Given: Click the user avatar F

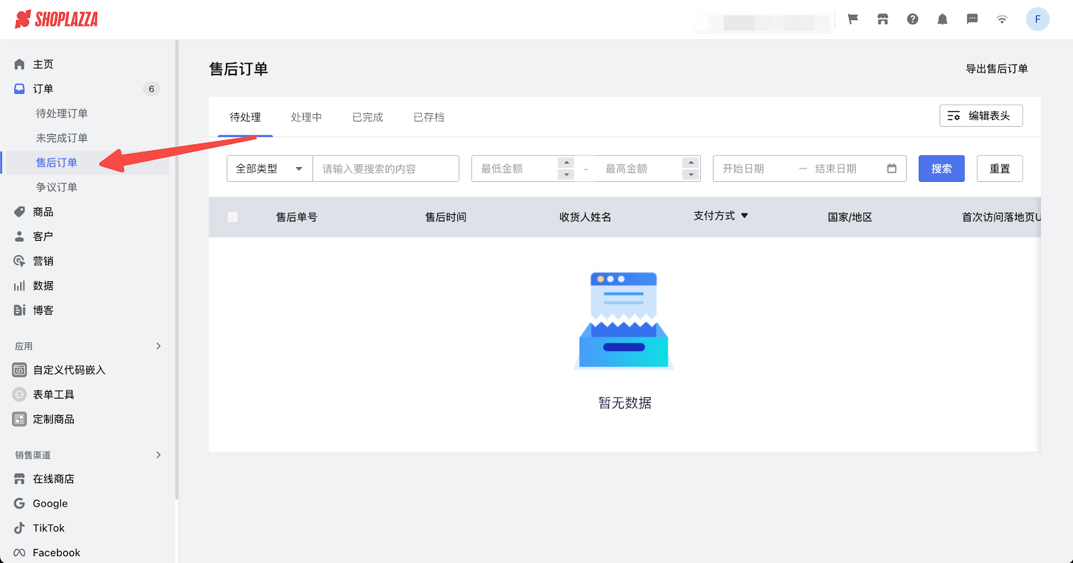Looking at the screenshot, I should pos(1037,19).
